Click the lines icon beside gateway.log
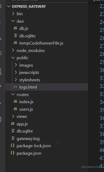Image resolution: width=104 pixels, height=172 pixels. 13,138
